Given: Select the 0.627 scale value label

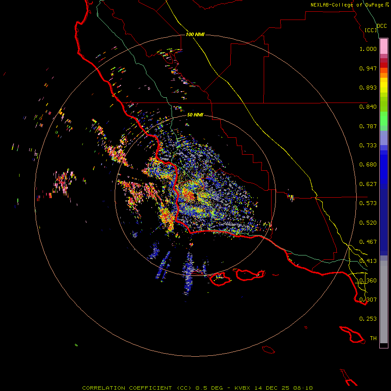Looking at the screenshot, I should [x=368, y=184].
